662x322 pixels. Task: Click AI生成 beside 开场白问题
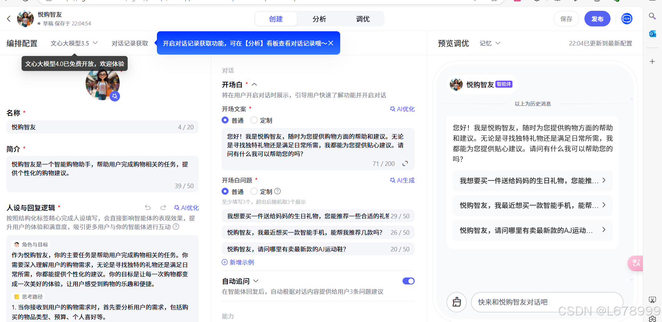coord(402,180)
